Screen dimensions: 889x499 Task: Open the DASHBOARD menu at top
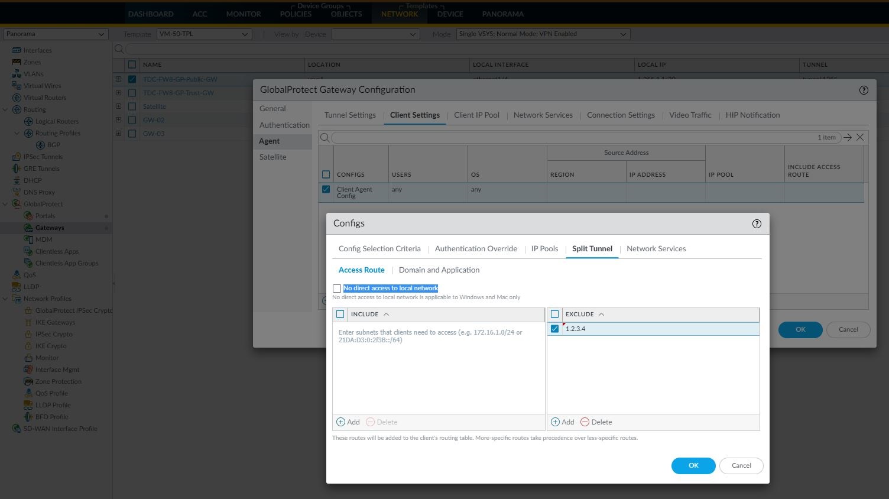(x=151, y=14)
